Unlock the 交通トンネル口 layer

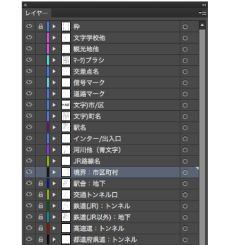(x=40, y=194)
